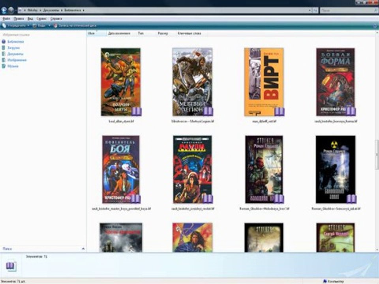
Task: Click the vertical scrollbar thumb
Action: pos(377,155)
